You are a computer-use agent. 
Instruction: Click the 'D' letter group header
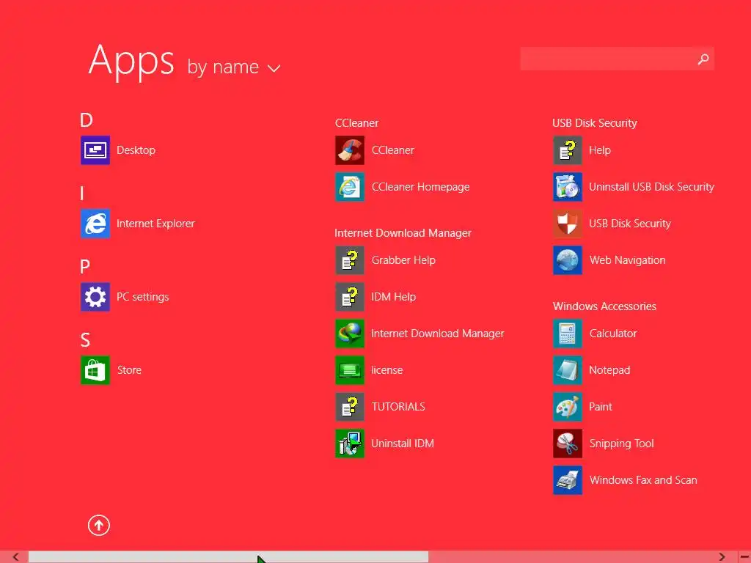[x=87, y=120]
